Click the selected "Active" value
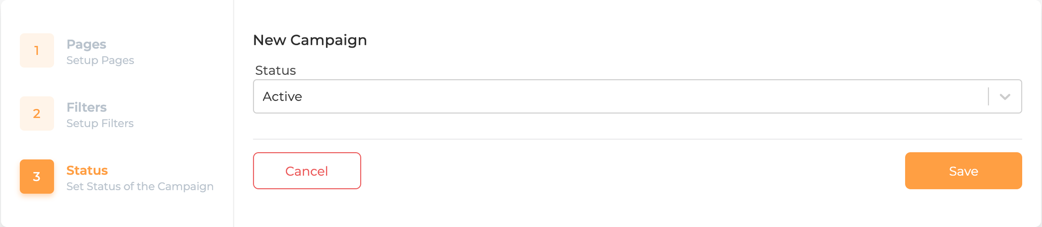 [282, 97]
